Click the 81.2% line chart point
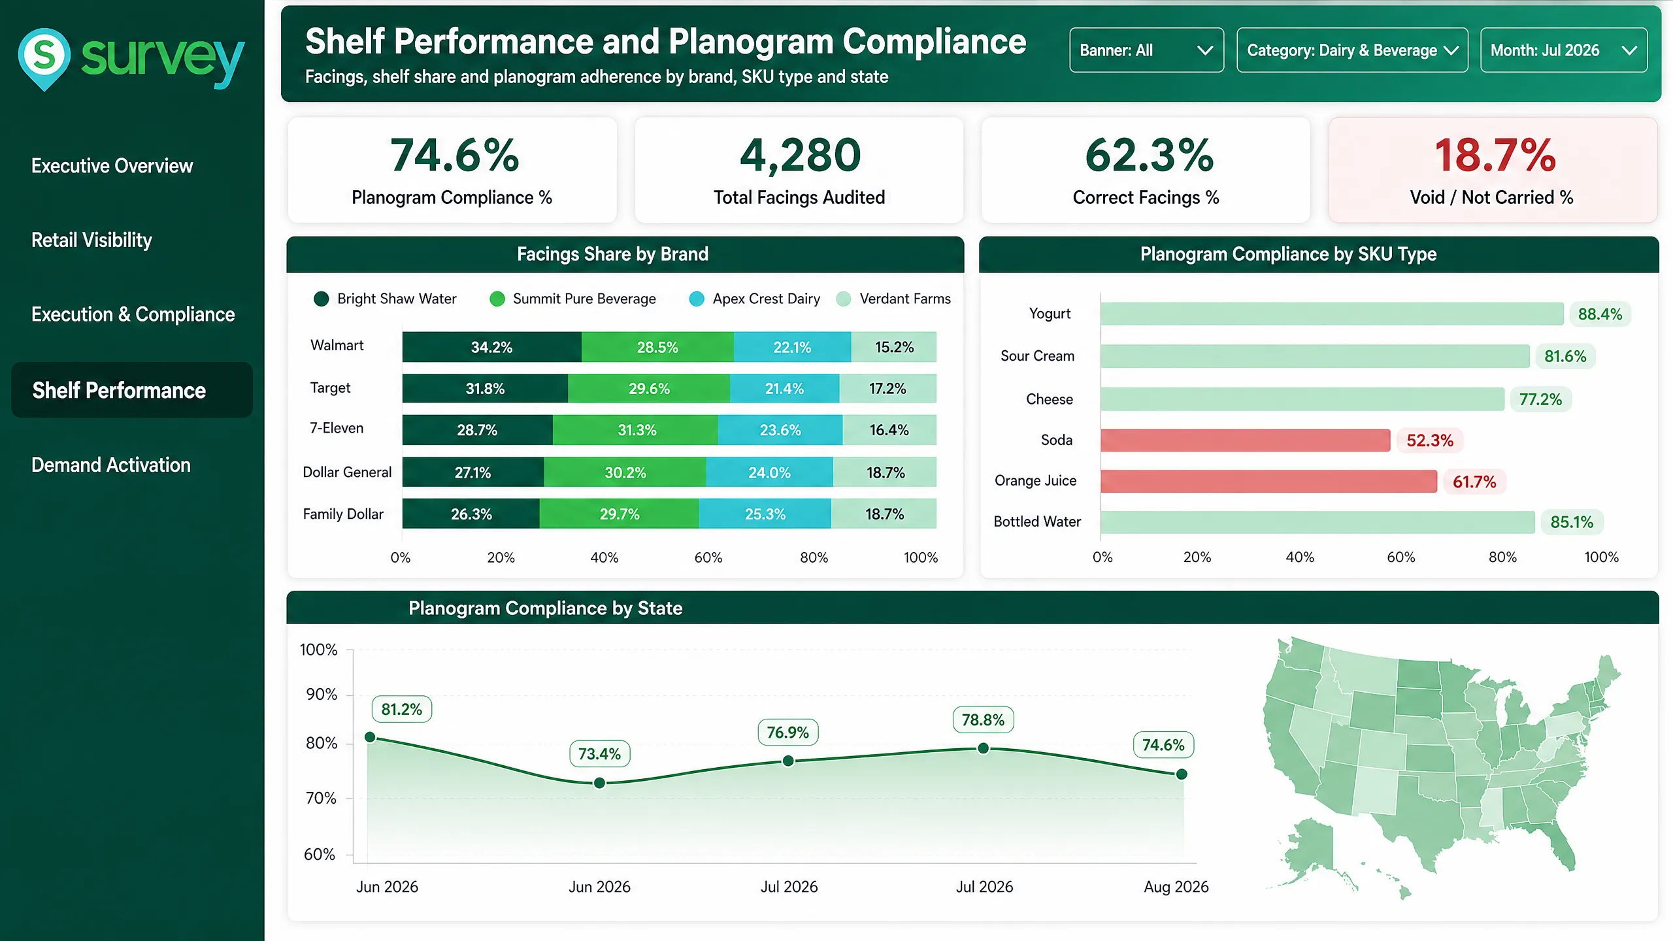1673x941 pixels. tap(370, 737)
